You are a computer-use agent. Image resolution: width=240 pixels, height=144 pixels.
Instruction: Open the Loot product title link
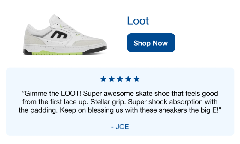pos(138,21)
